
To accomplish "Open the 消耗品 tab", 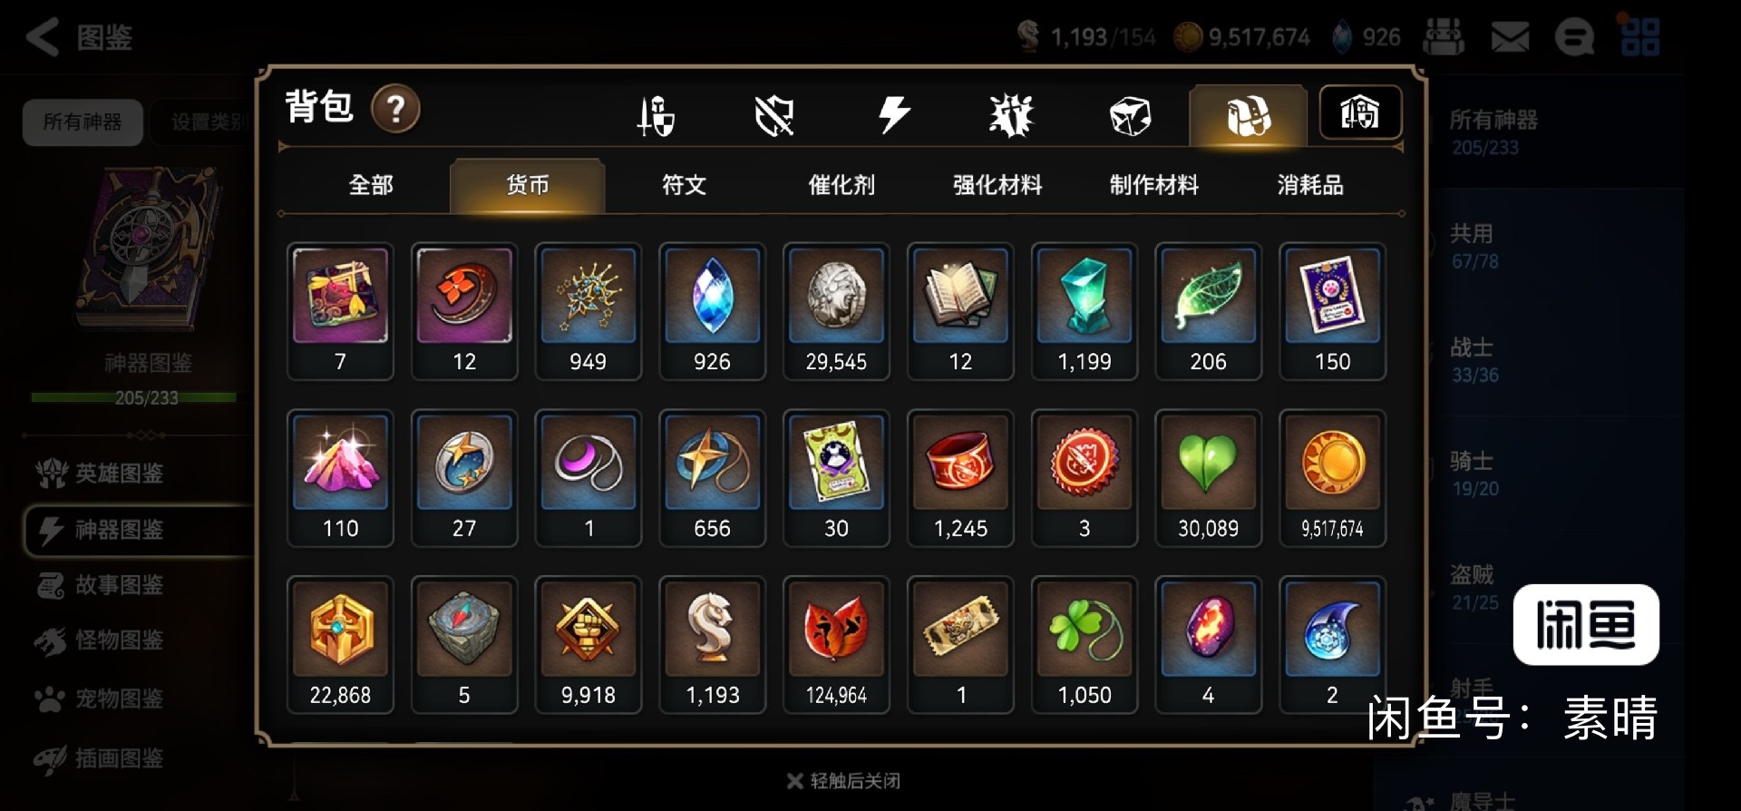I will [x=1310, y=185].
